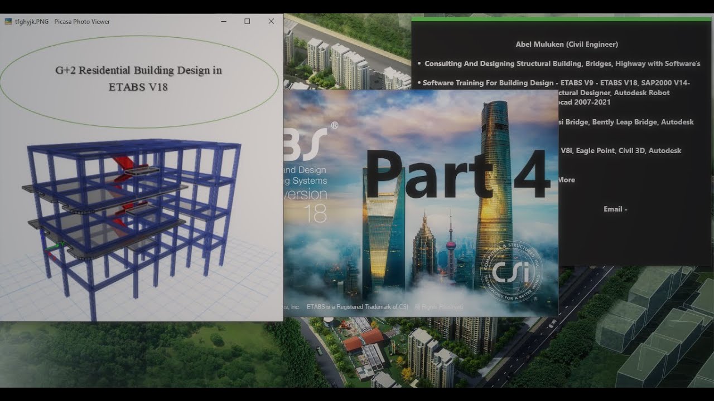This screenshot has height=401, width=714.
Task: Click the Email - label
Action: [615, 209]
